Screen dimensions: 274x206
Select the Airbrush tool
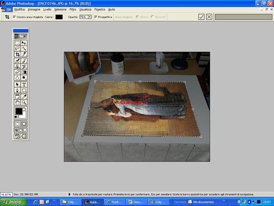[x=17, y=61]
